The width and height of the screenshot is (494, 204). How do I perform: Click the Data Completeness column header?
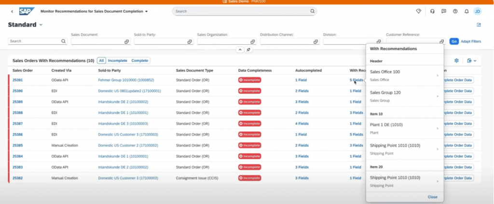tap(255, 70)
